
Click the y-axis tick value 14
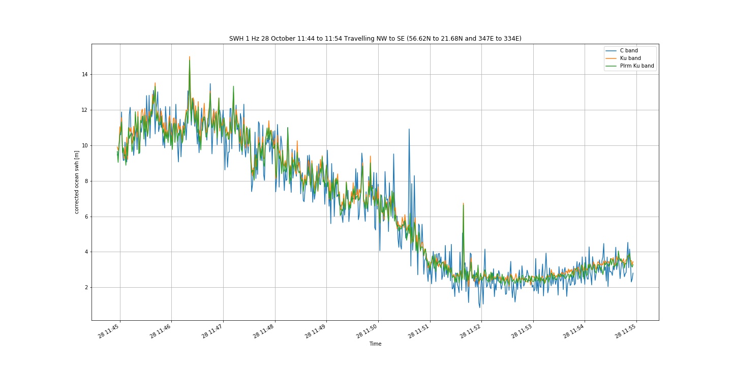(84, 74)
